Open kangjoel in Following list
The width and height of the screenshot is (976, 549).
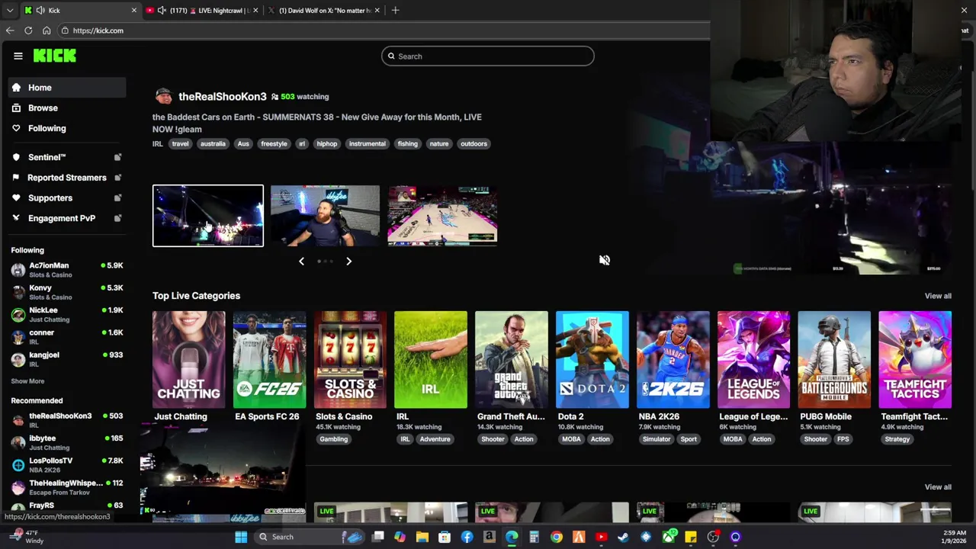click(67, 358)
